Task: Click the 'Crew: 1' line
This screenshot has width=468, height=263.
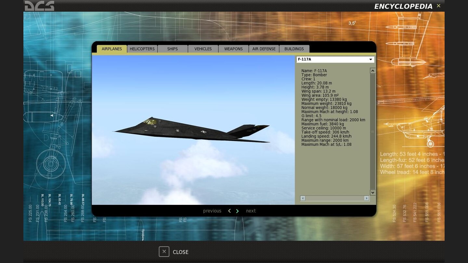Action: (308, 79)
